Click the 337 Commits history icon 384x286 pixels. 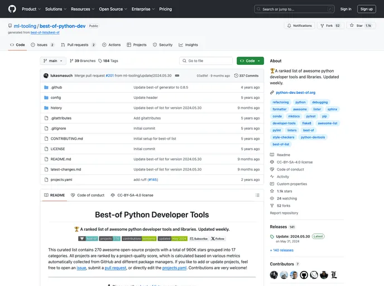tap(236, 75)
